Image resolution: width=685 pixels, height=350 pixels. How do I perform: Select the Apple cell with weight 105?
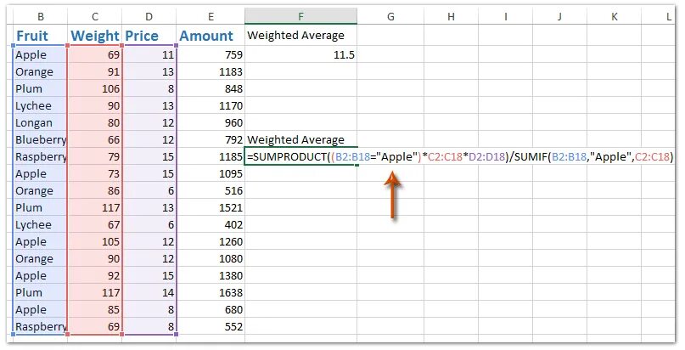point(40,241)
